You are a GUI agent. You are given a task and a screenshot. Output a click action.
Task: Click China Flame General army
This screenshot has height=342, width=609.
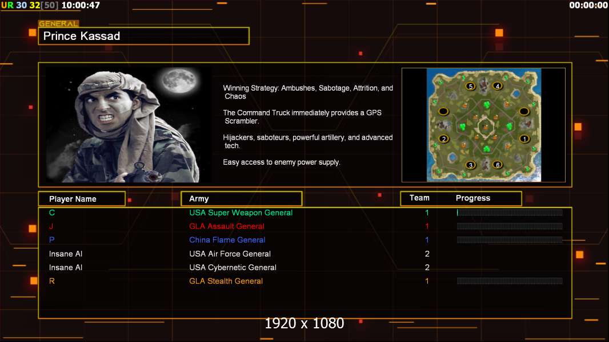click(227, 240)
